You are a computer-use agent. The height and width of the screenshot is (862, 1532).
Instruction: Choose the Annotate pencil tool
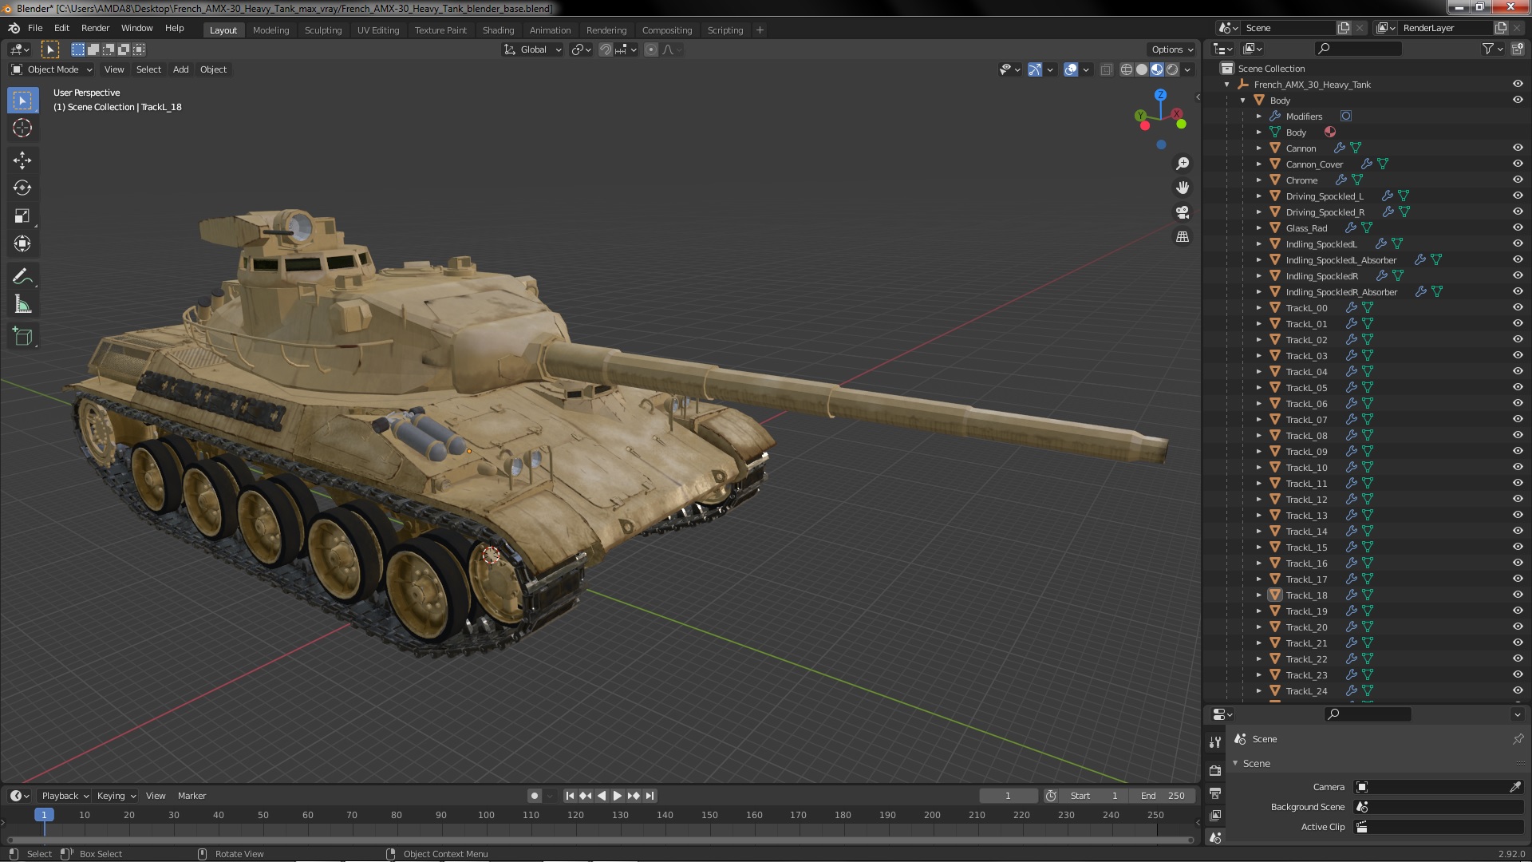pyautogui.click(x=22, y=277)
